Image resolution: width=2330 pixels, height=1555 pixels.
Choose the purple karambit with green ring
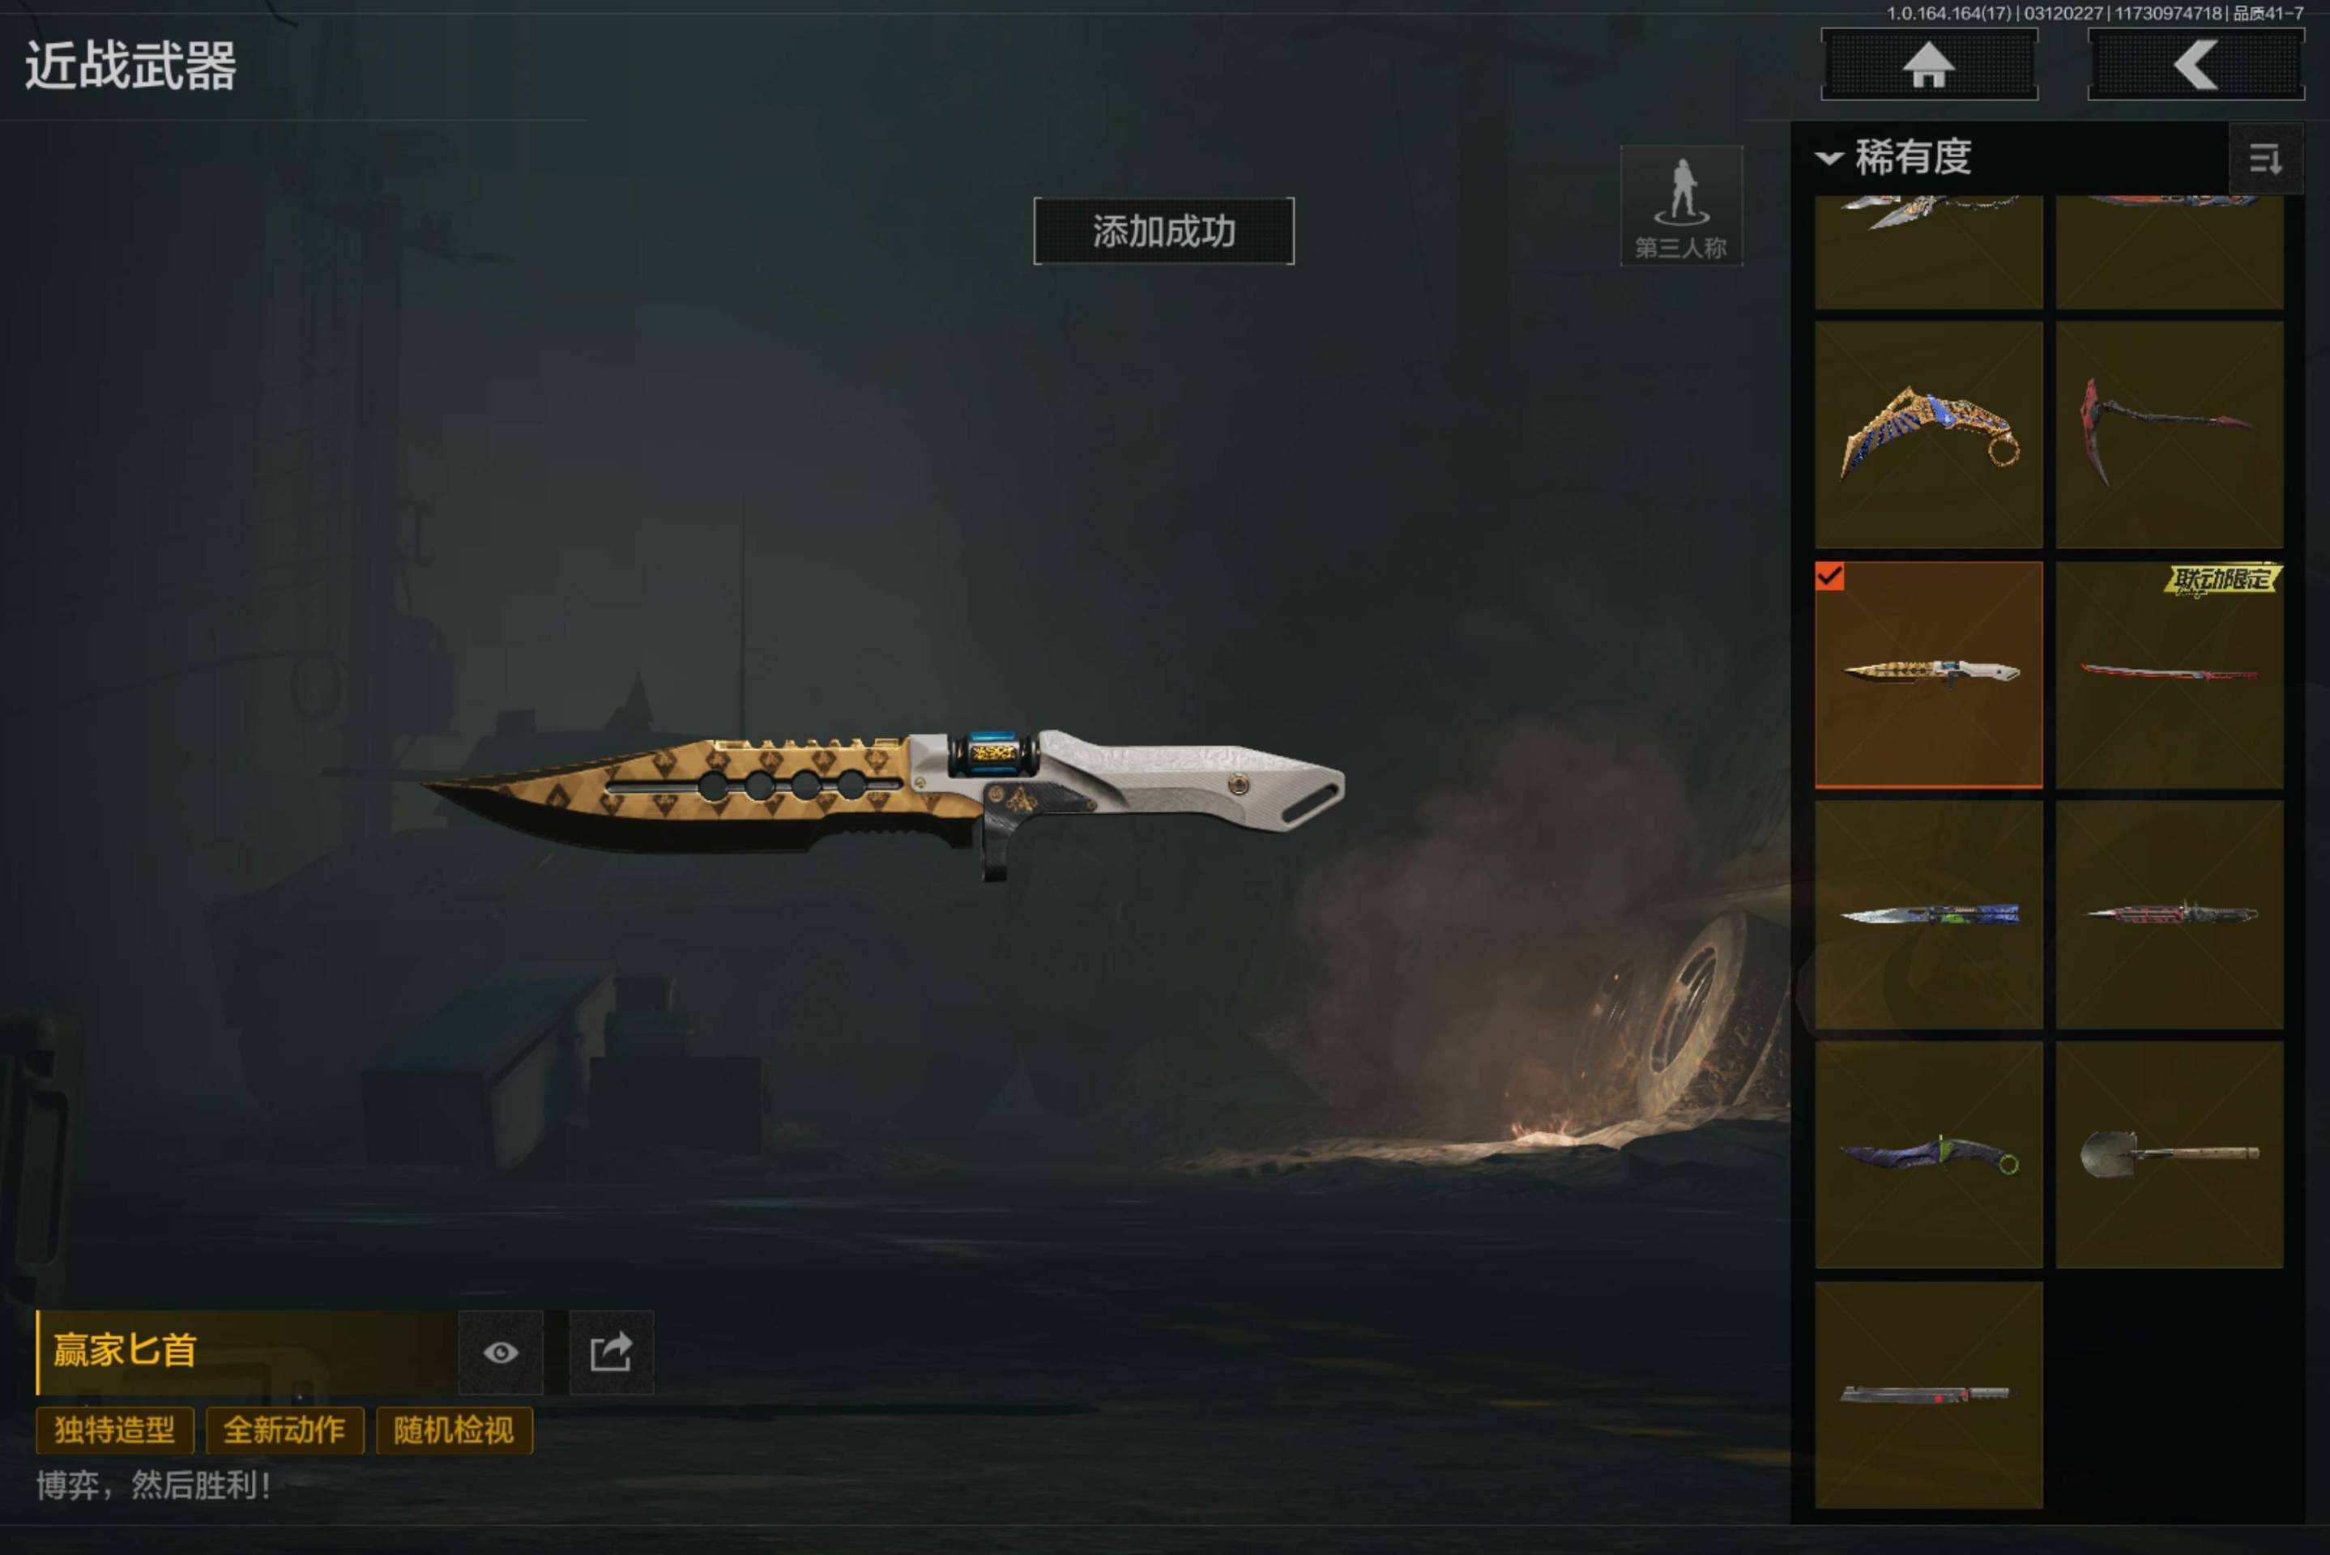(x=1928, y=1154)
